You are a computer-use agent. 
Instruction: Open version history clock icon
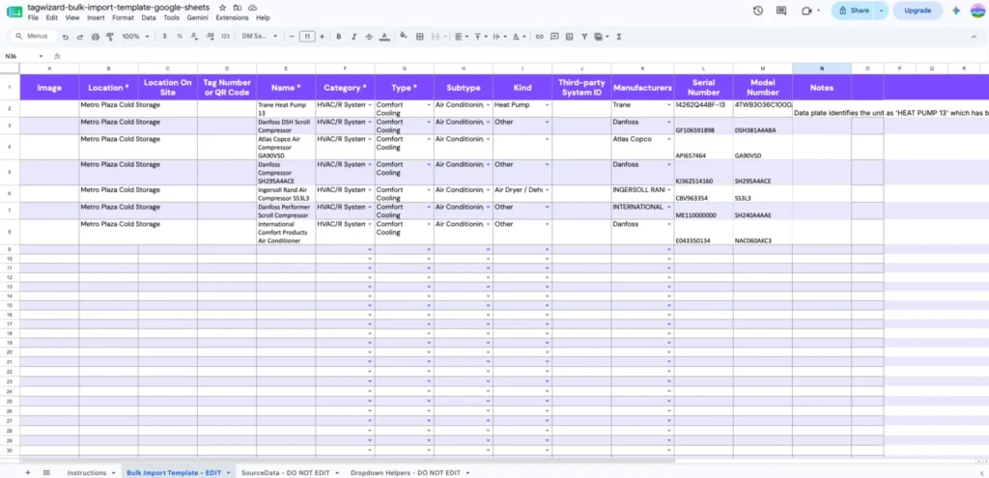click(x=758, y=10)
